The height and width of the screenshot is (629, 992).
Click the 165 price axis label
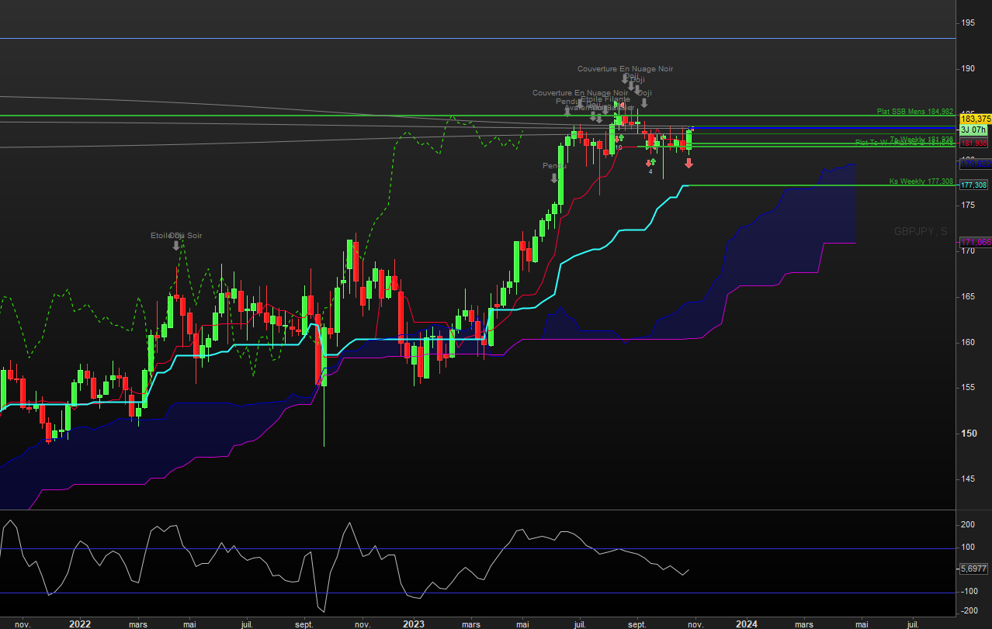tap(968, 296)
